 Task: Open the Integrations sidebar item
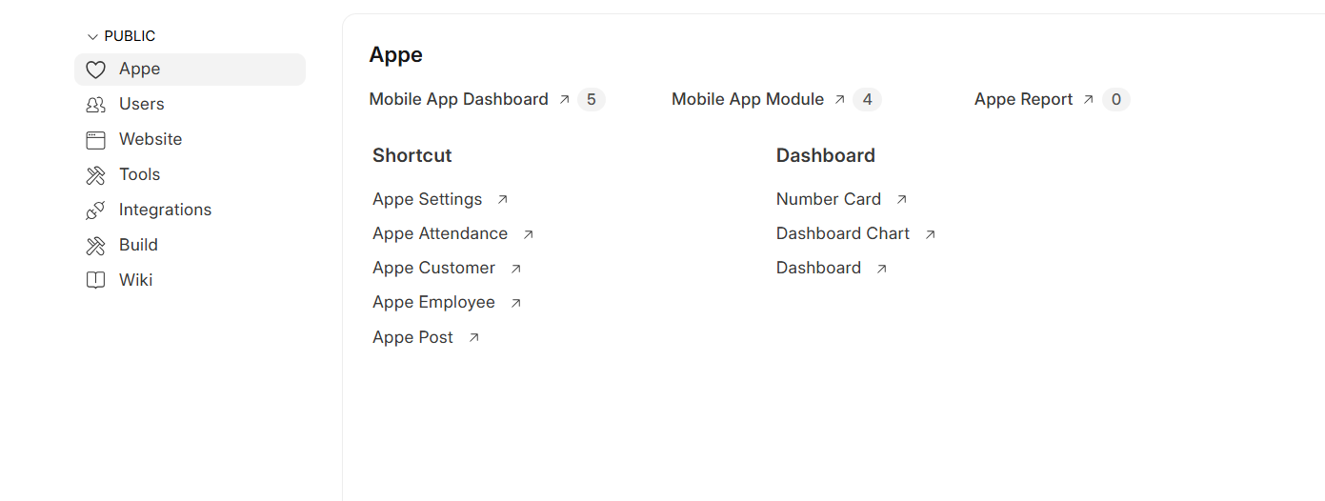[165, 210]
